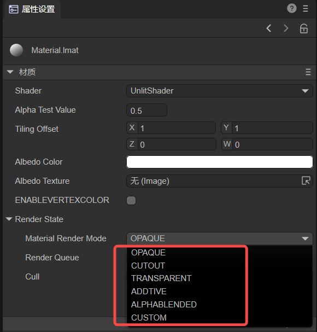
Task: Click the 属性设置 panel icon
Action: [14, 9]
